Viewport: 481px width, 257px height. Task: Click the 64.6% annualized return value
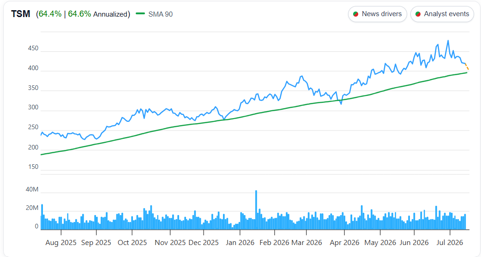[79, 14]
